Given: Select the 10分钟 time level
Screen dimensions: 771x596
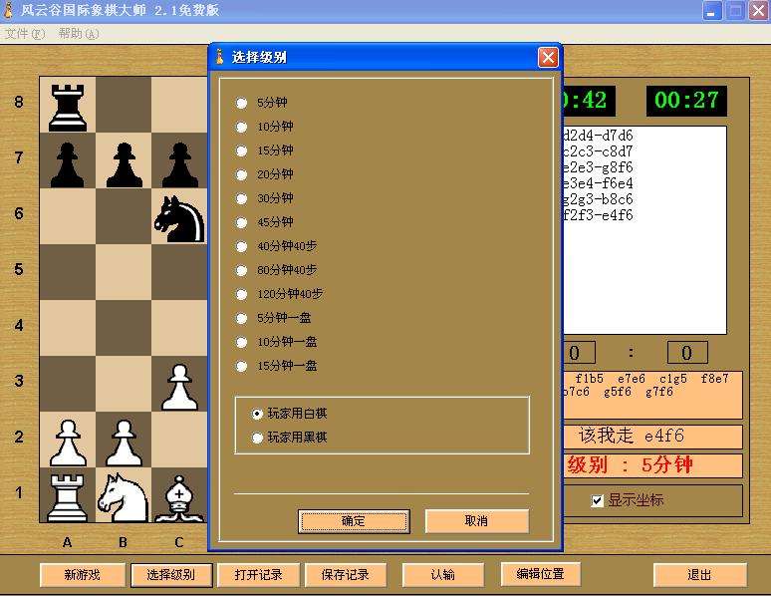Looking at the screenshot, I should [x=241, y=127].
